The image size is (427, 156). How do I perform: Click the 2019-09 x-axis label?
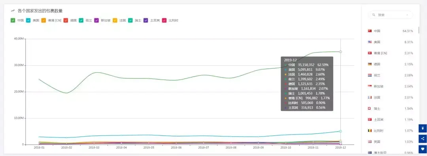point(259,148)
